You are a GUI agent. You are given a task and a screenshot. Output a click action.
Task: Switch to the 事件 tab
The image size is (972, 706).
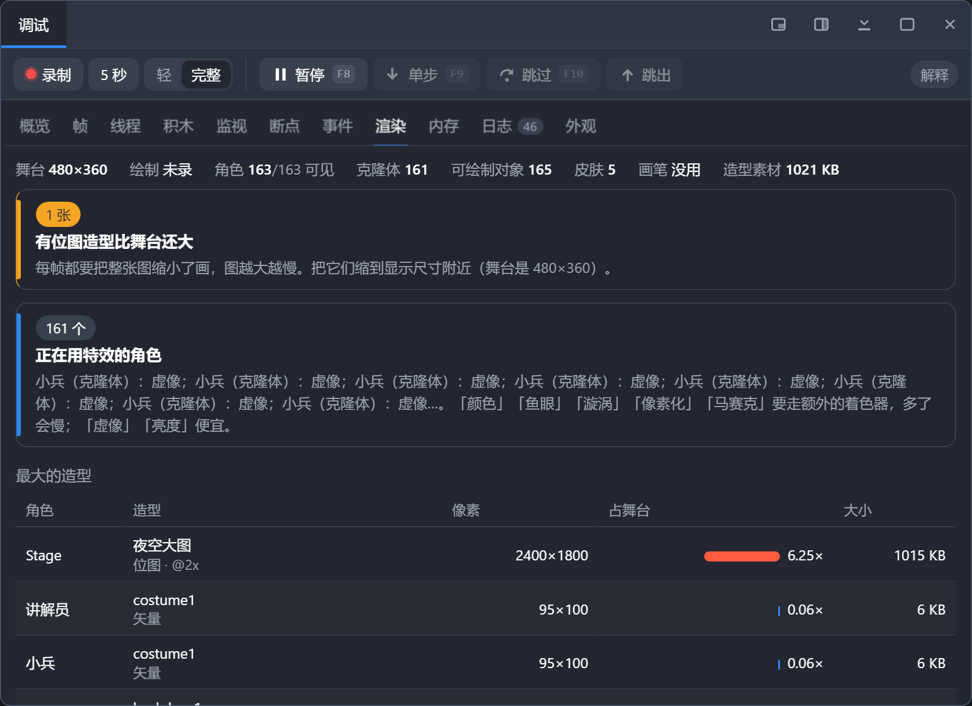point(338,126)
